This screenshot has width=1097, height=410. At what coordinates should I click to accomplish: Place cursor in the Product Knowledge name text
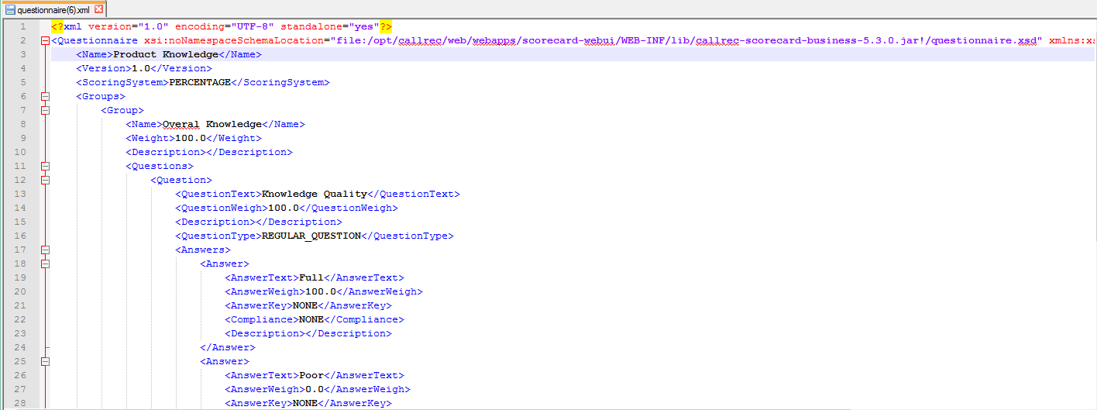[161, 54]
